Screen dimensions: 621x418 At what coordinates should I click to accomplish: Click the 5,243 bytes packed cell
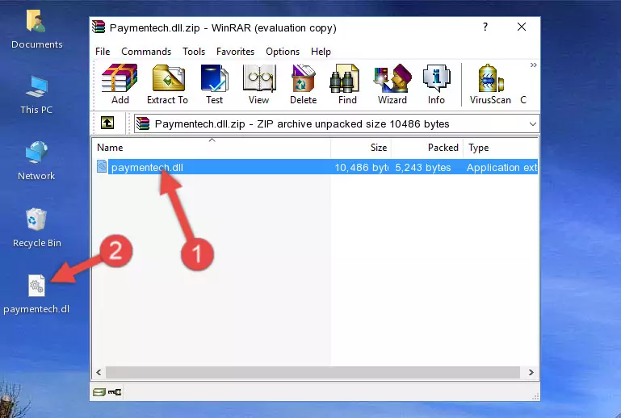(422, 167)
